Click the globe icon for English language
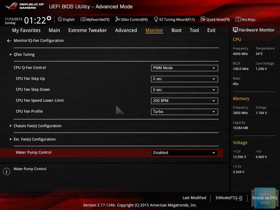This screenshot has height=210, width=280. [60, 19]
